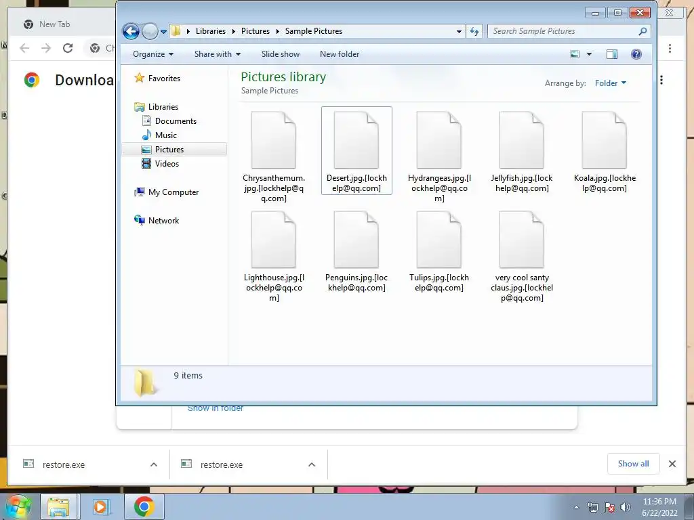
Task: Click Chrome's forward navigation arrow
Action: (x=46, y=48)
